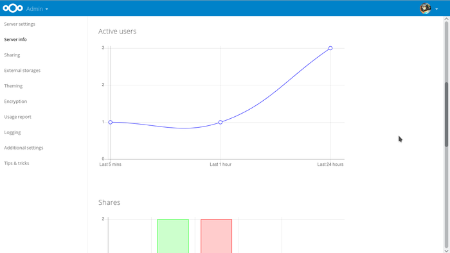Open Tips & tricks section
The width and height of the screenshot is (450, 253).
point(16,163)
